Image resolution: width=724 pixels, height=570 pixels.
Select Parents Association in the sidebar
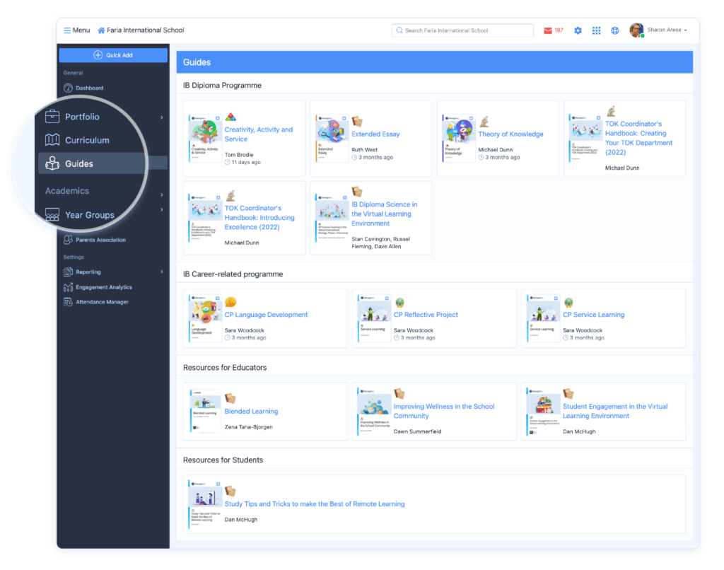point(100,240)
